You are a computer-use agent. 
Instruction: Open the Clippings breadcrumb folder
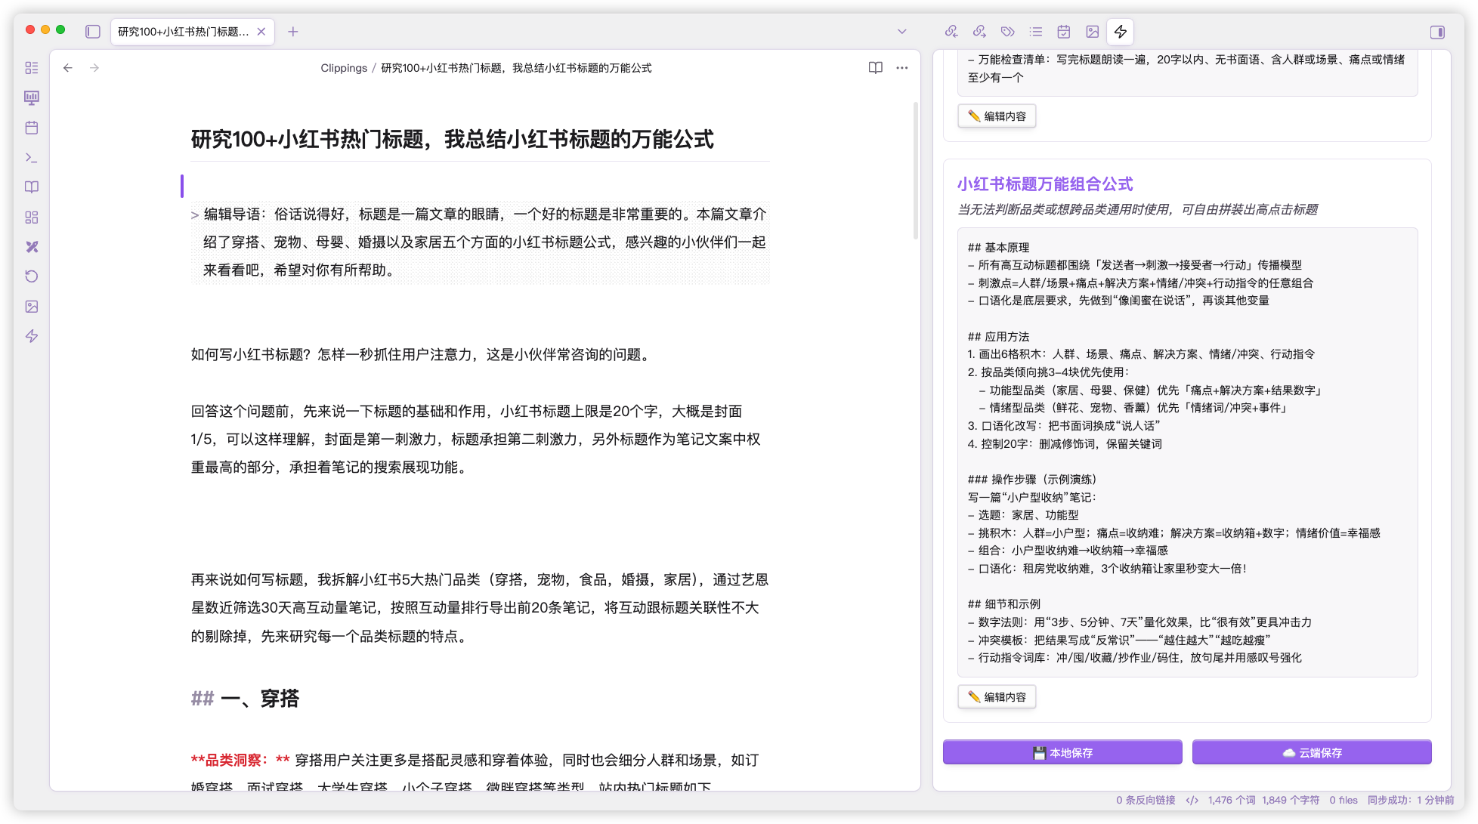tap(344, 68)
